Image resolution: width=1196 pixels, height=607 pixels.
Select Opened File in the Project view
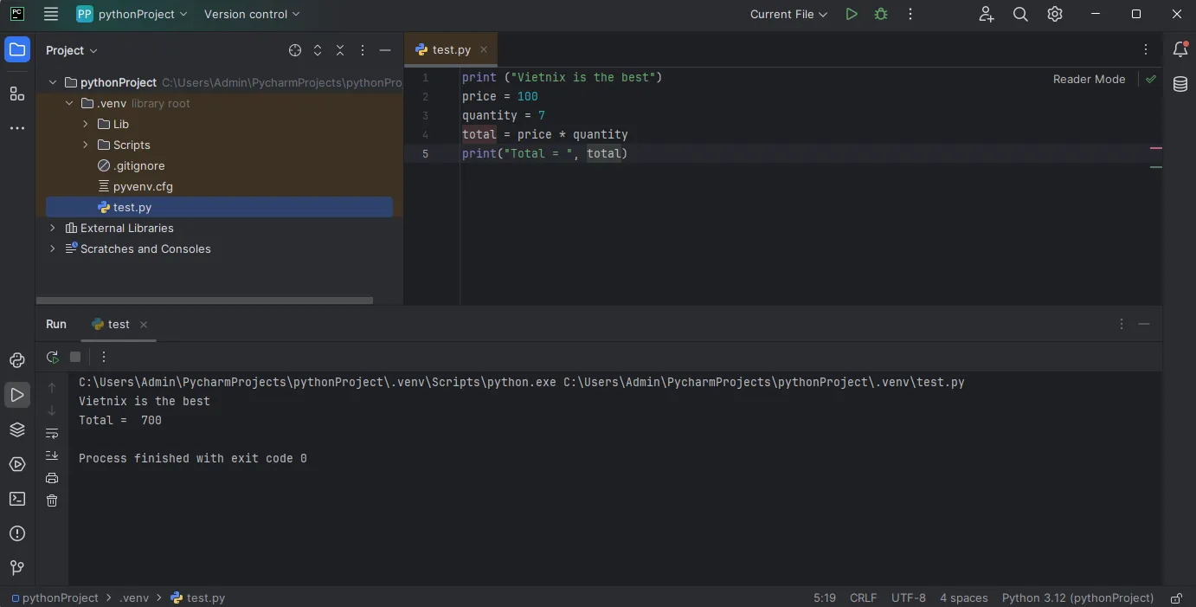click(x=295, y=50)
